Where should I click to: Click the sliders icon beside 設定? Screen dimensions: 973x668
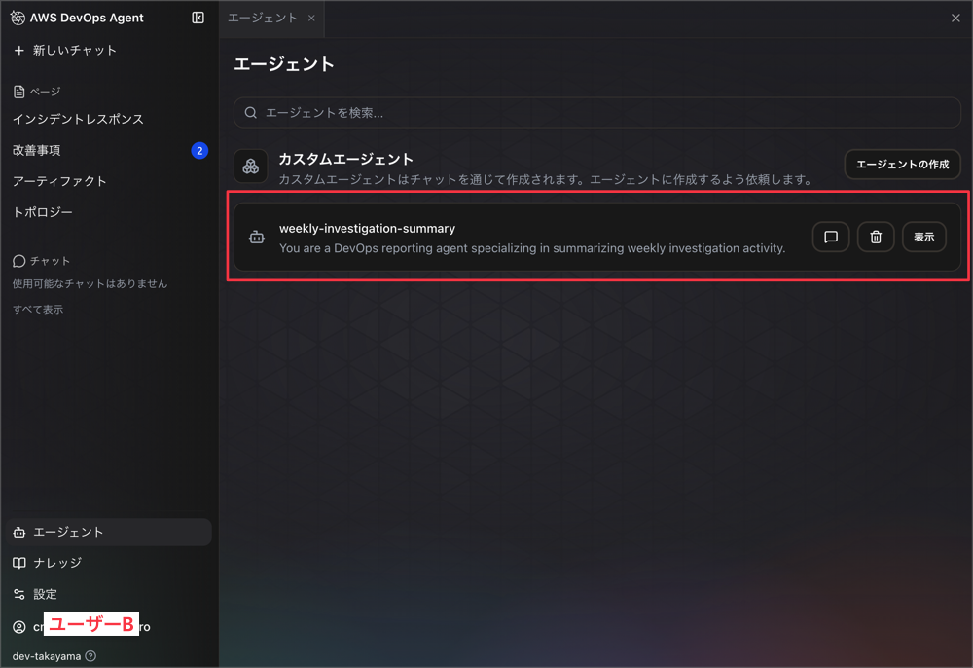tap(19, 594)
